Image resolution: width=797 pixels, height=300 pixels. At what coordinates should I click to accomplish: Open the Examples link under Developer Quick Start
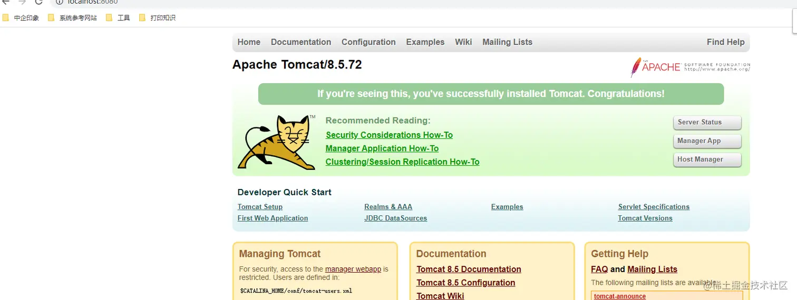point(507,207)
